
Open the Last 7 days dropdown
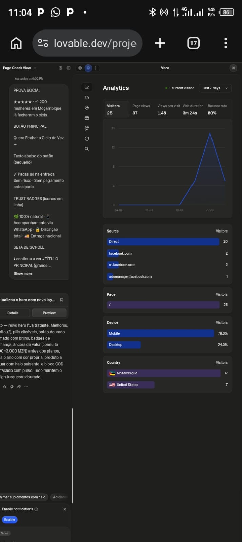click(x=215, y=88)
